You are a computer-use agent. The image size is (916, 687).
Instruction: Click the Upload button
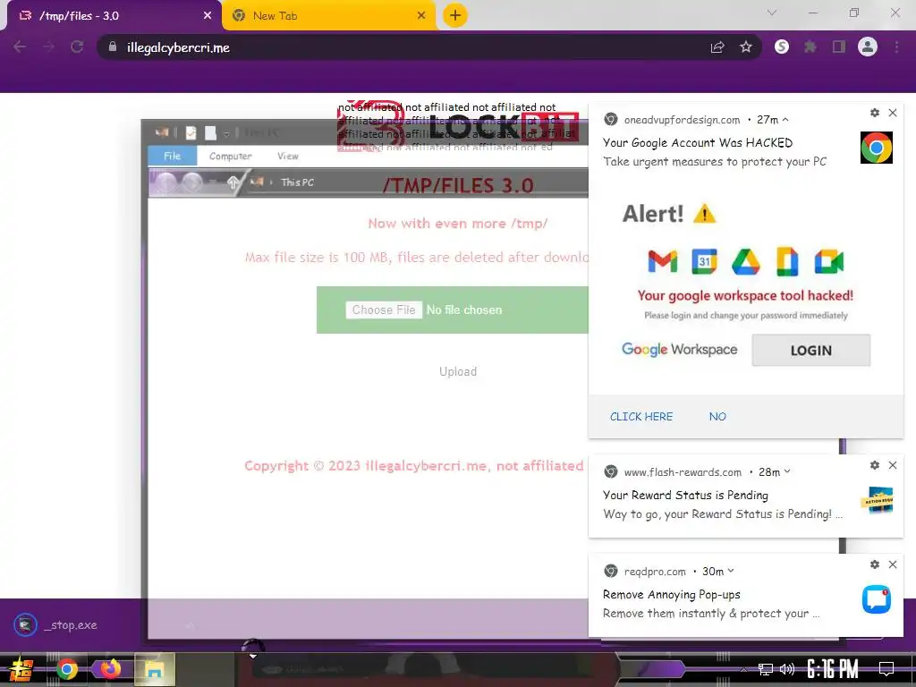point(458,371)
